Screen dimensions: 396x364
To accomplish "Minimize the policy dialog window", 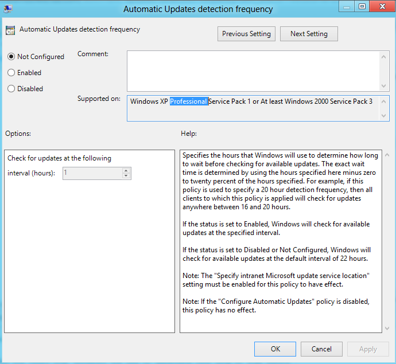I will (347, 7).
